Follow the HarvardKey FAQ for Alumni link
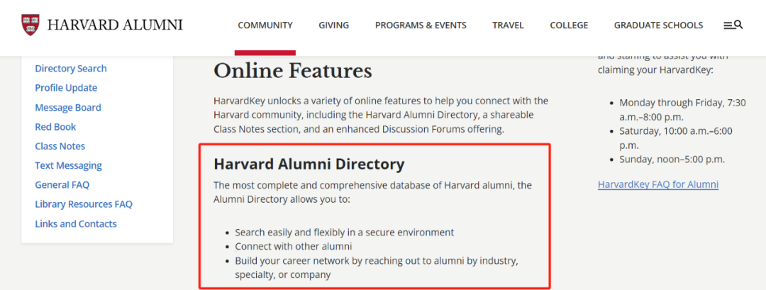The width and height of the screenshot is (766, 290). click(x=658, y=184)
